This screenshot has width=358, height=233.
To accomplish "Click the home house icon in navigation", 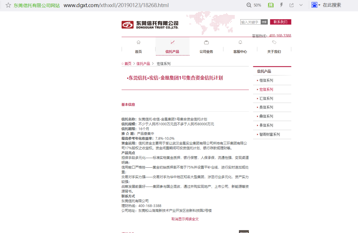I will [138, 42].
